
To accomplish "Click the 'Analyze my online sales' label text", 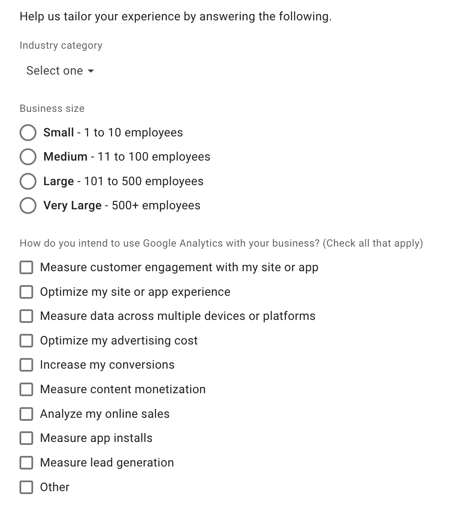I will click(x=105, y=414).
